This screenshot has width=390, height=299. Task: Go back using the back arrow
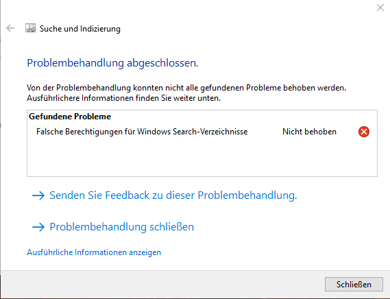[10, 28]
